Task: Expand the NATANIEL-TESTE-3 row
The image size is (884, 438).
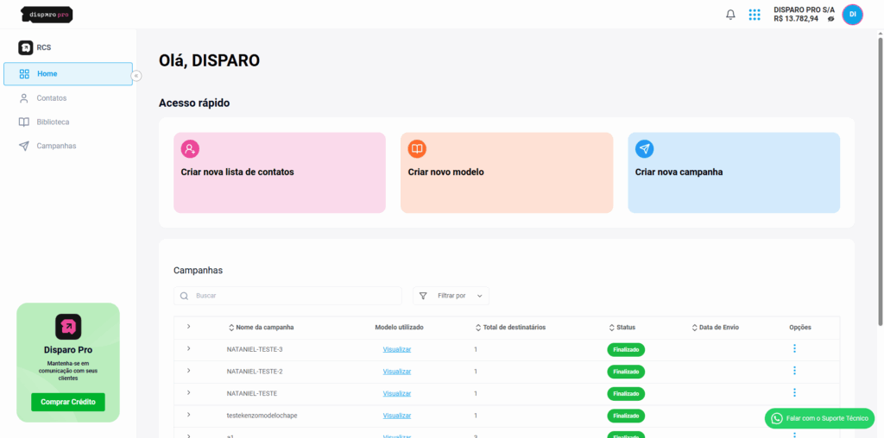Action: [188, 348]
